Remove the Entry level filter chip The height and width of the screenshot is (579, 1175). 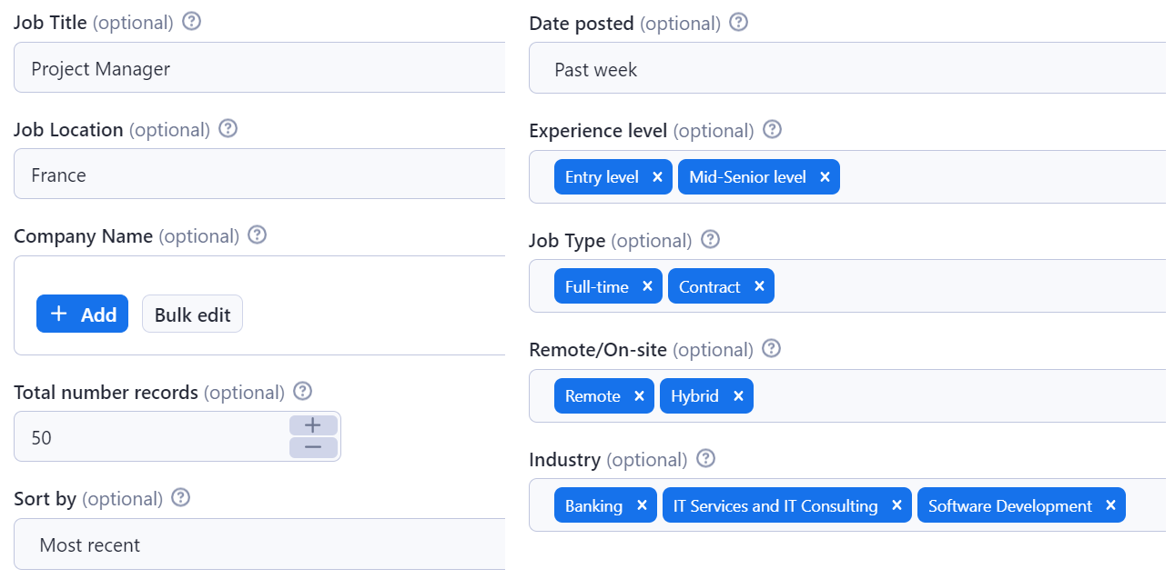pos(658,176)
